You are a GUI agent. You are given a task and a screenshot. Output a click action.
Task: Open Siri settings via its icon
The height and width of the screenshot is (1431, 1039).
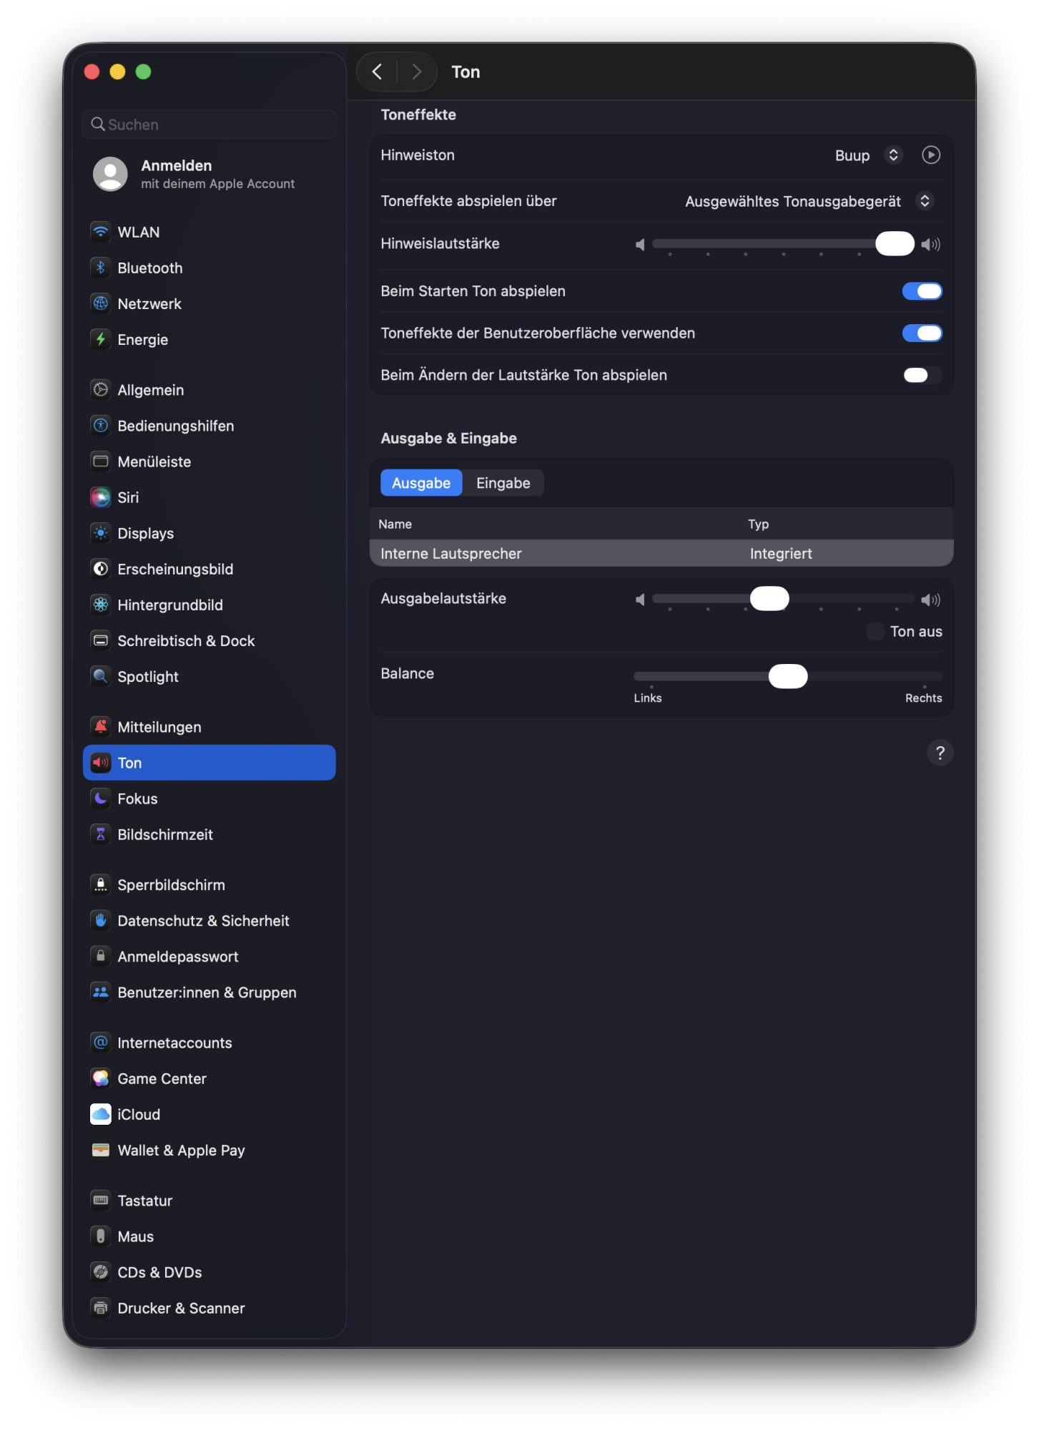(101, 497)
